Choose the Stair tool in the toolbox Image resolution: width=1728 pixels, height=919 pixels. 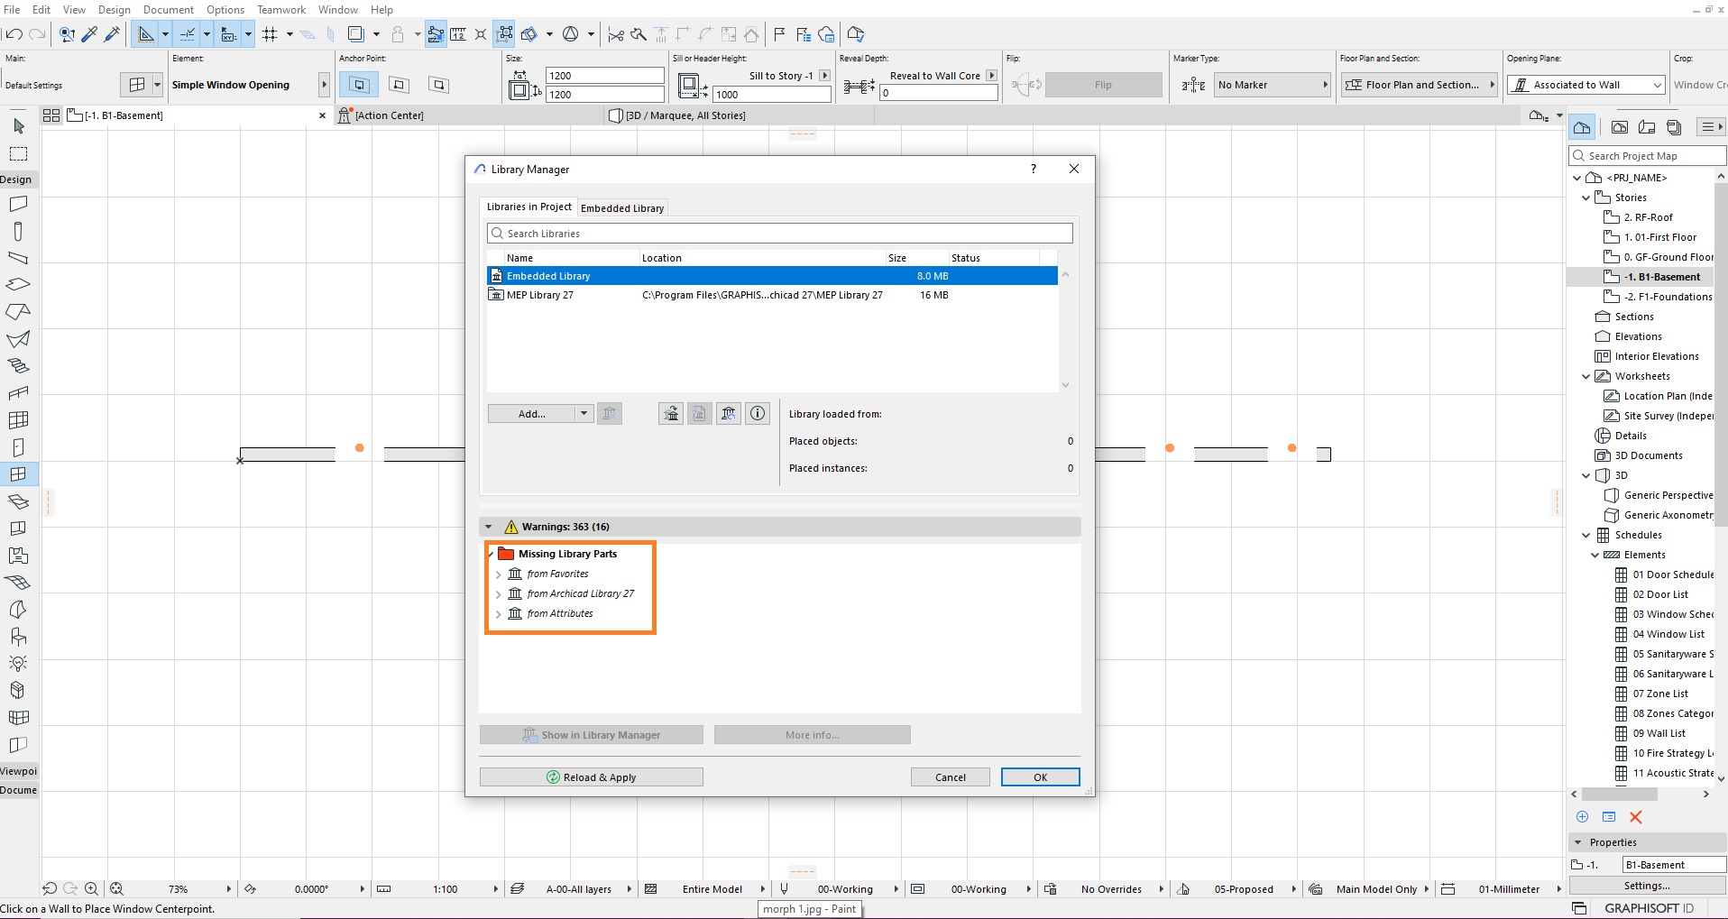coord(19,366)
